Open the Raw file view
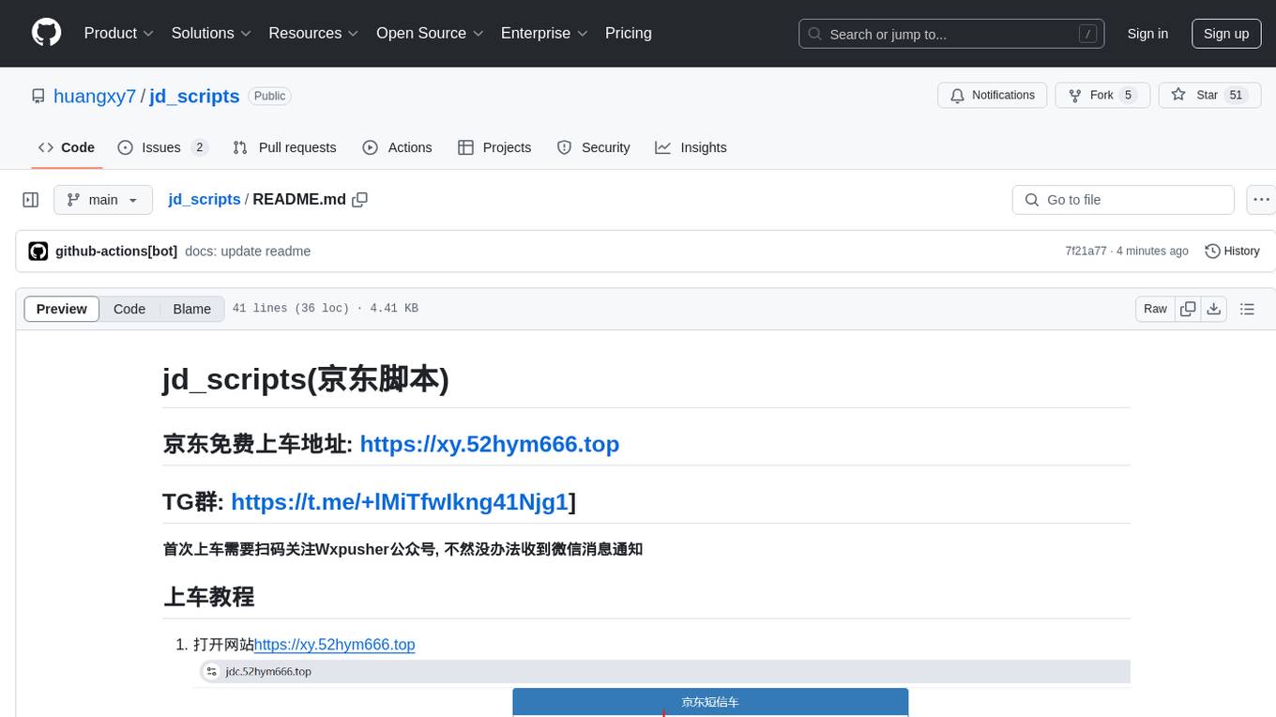1276x717 pixels. click(x=1155, y=309)
